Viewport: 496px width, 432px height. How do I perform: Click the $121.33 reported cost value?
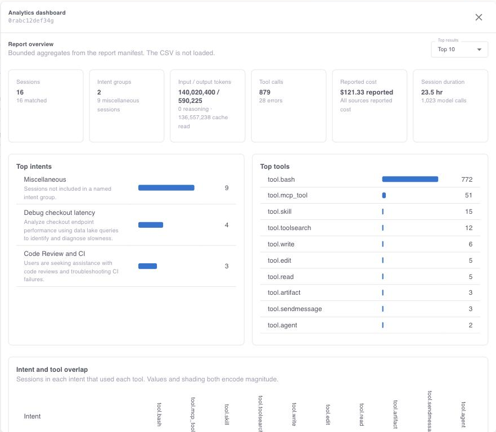pos(366,92)
